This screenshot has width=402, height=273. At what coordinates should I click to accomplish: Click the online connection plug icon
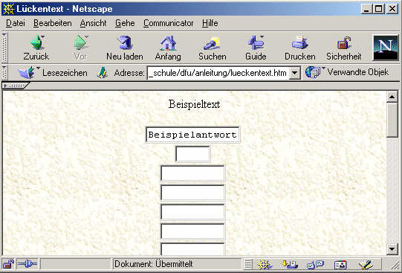[27, 264]
